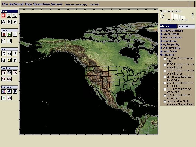
Task: Click the scale bar slider
Action: [178, 16]
